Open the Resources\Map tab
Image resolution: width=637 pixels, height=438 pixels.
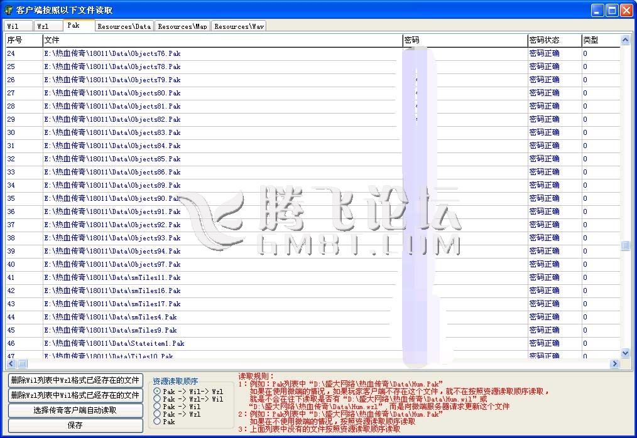click(182, 26)
